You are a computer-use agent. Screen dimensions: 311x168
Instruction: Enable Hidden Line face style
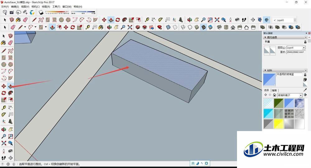coord(190,27)
